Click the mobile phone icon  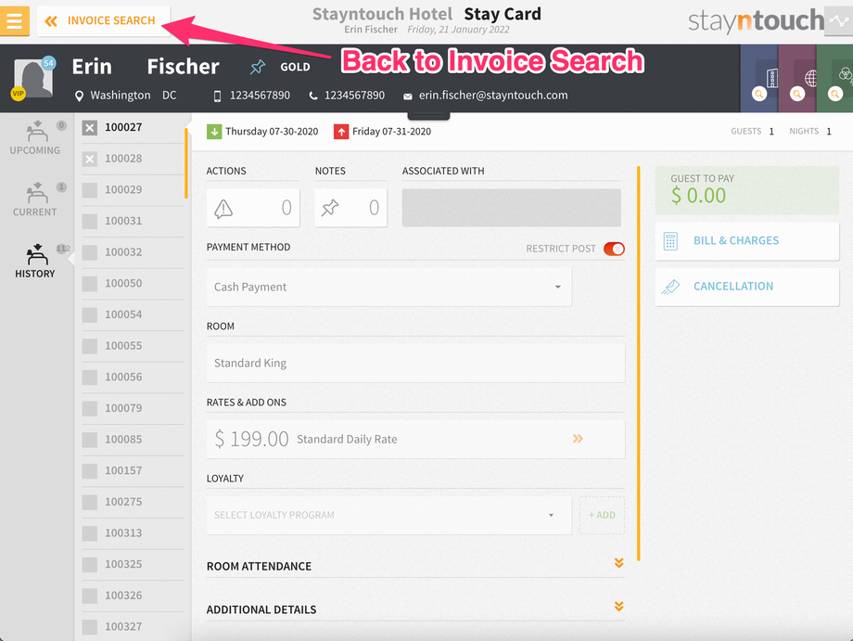217,96
